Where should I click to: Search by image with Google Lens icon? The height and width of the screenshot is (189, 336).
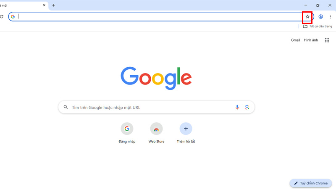point(247,107)
